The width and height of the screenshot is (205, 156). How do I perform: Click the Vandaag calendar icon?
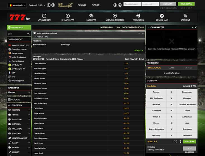click(x=9, y=99)
